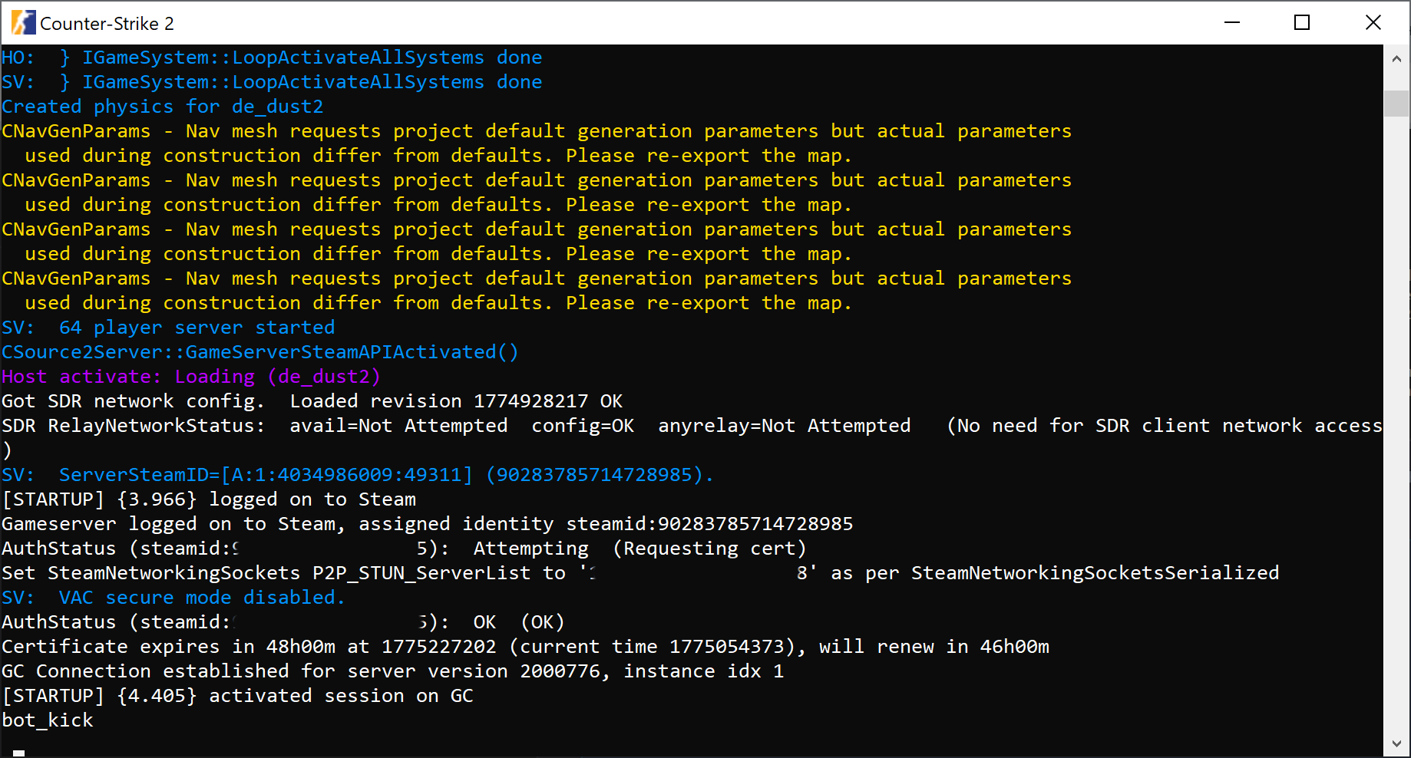Click 'Created physics for de_dust2' line

162,107
